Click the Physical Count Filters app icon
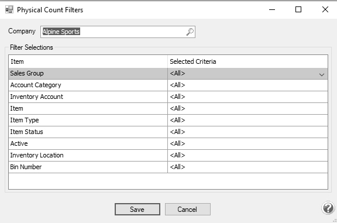This screenshot has width=337, height=223. tap(9, 10)
